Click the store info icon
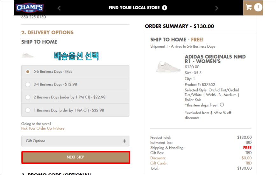This screenshot has height=175, width=277. [x=165, y=8]
